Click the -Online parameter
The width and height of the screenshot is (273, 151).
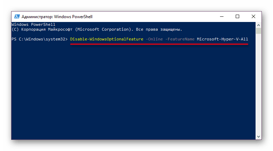[x=153, y=39]
